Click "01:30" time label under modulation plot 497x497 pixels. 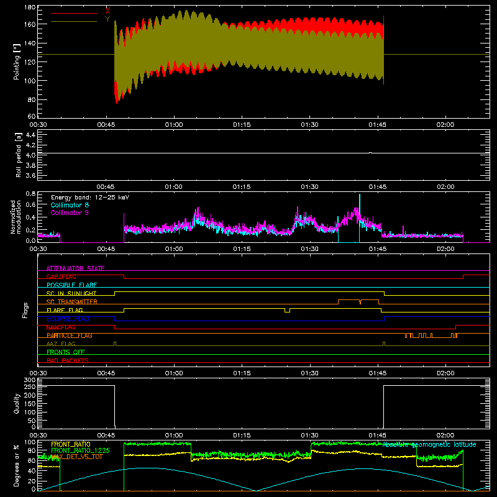click(x=309, y=249)
